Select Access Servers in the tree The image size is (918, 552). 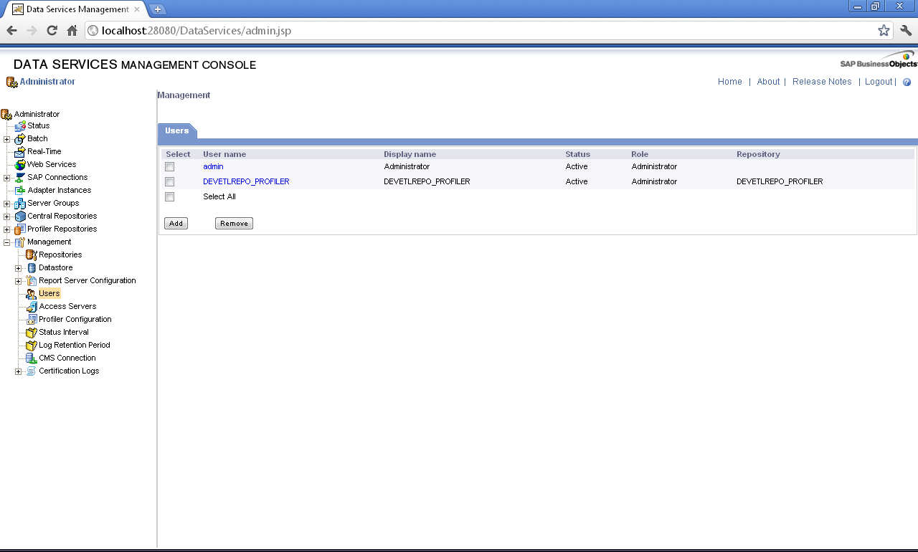coord(67,307)
